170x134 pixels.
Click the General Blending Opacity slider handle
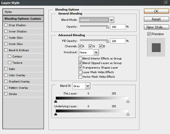[108, 27]
